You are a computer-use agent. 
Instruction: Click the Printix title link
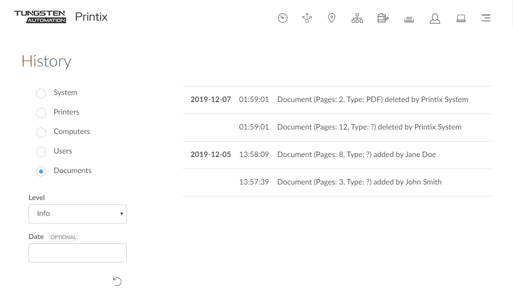pos(91,17)
